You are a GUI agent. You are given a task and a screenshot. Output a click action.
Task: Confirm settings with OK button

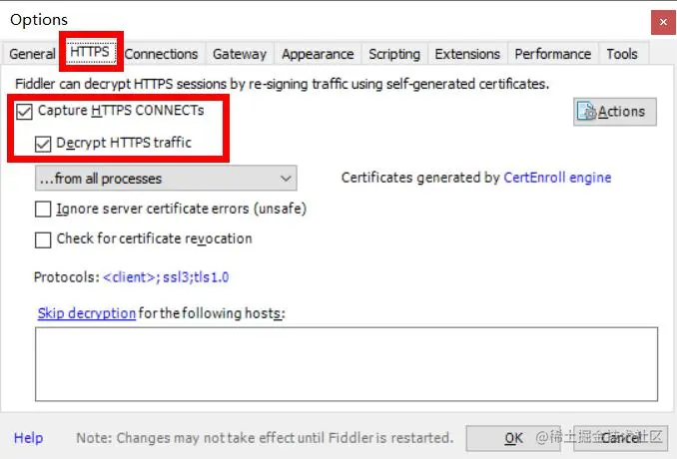click(x=513, y=438)
